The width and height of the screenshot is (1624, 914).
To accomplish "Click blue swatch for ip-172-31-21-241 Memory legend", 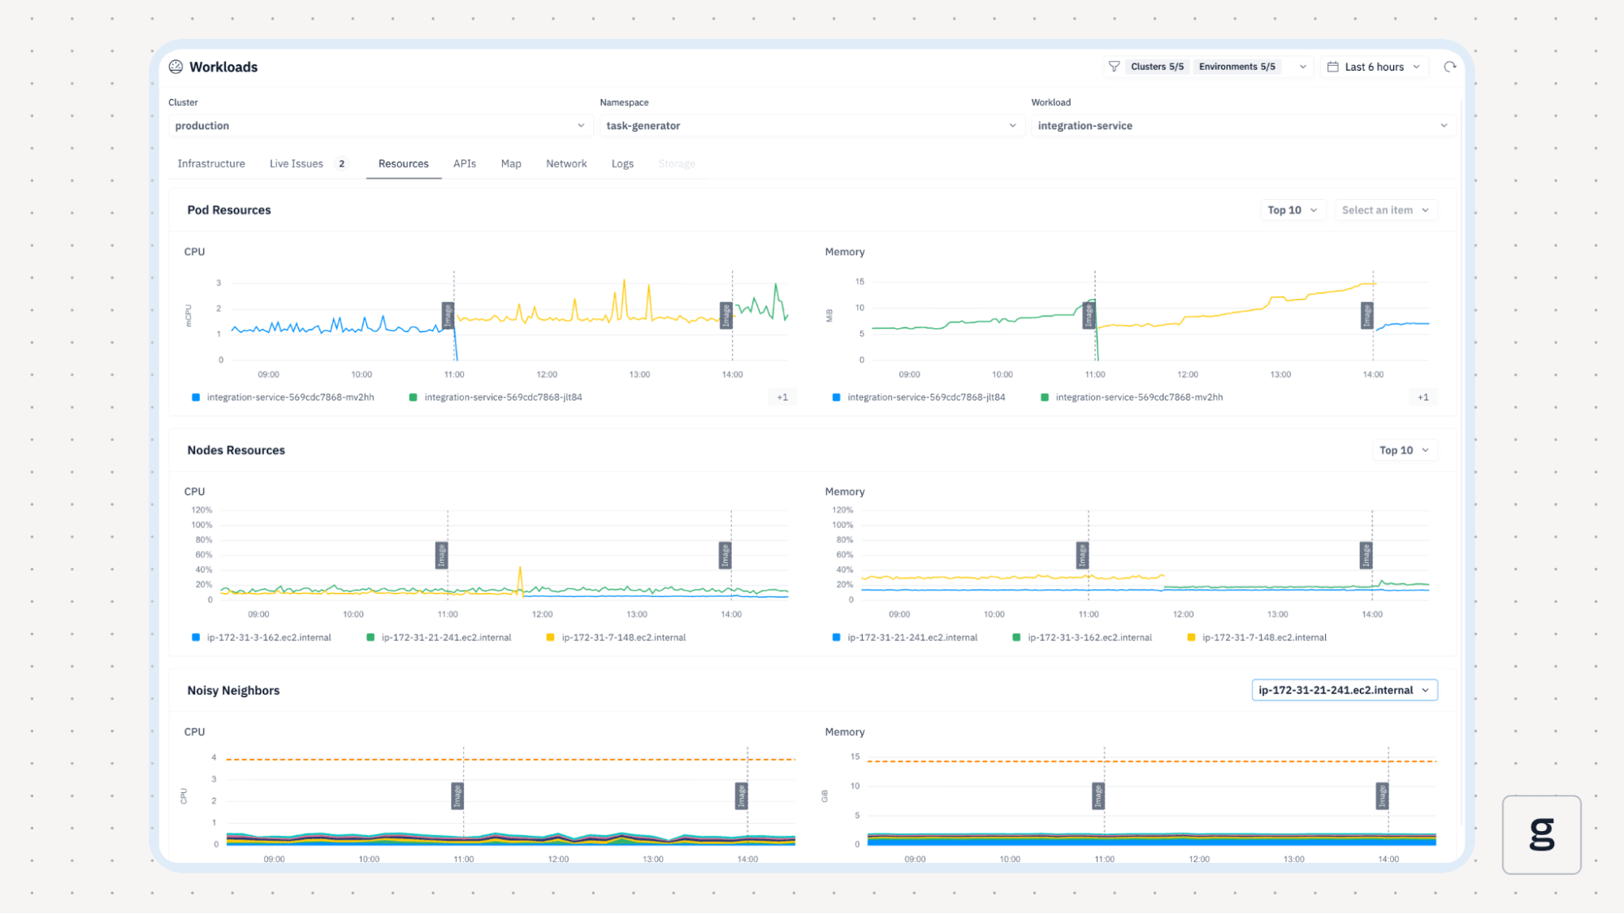I will [836, 638].
